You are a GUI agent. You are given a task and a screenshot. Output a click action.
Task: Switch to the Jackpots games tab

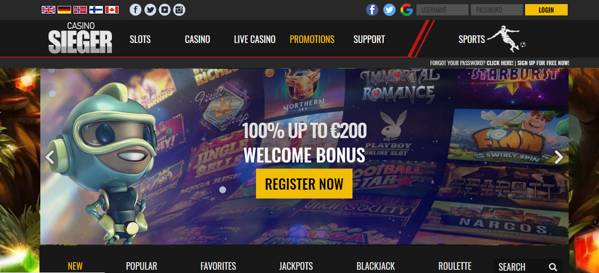(296, 266)
